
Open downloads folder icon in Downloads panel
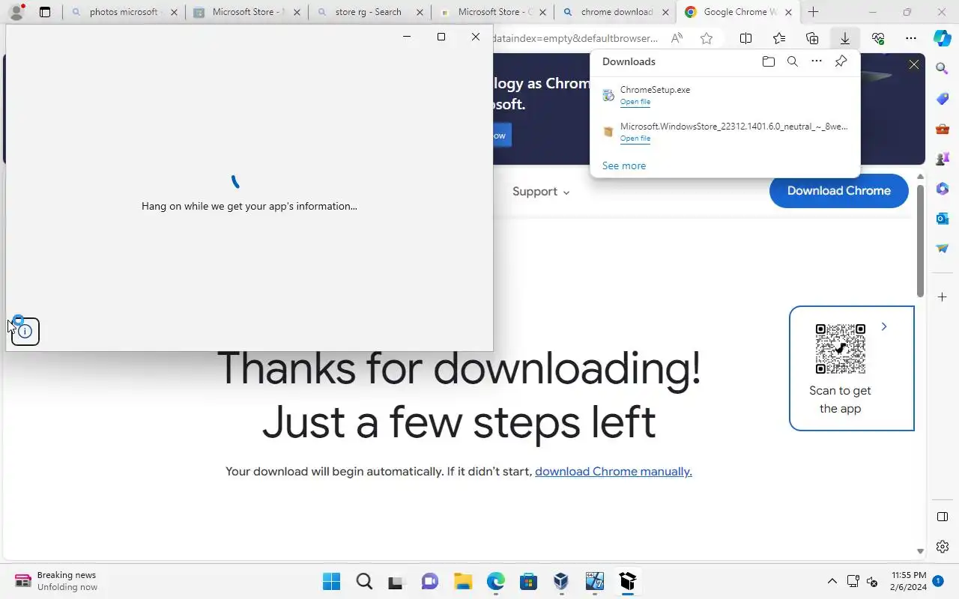[x=768, y=61]
